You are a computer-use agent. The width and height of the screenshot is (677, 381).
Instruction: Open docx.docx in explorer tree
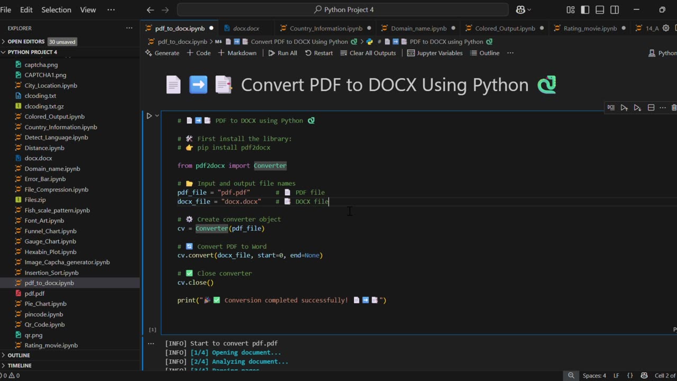pyautogui.click(x=38, y=158)
